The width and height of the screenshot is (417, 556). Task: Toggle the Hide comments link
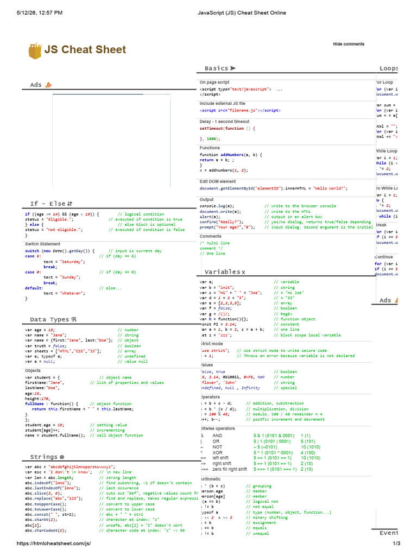tap(349, 44)
